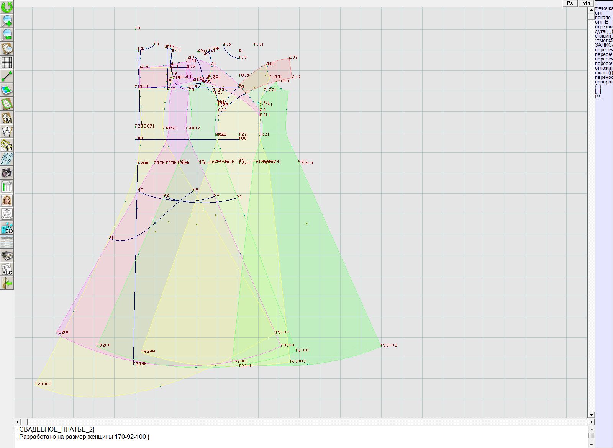Select 'сплайн' in the command list
The image size is (613, 448).
tap(603, 36)
